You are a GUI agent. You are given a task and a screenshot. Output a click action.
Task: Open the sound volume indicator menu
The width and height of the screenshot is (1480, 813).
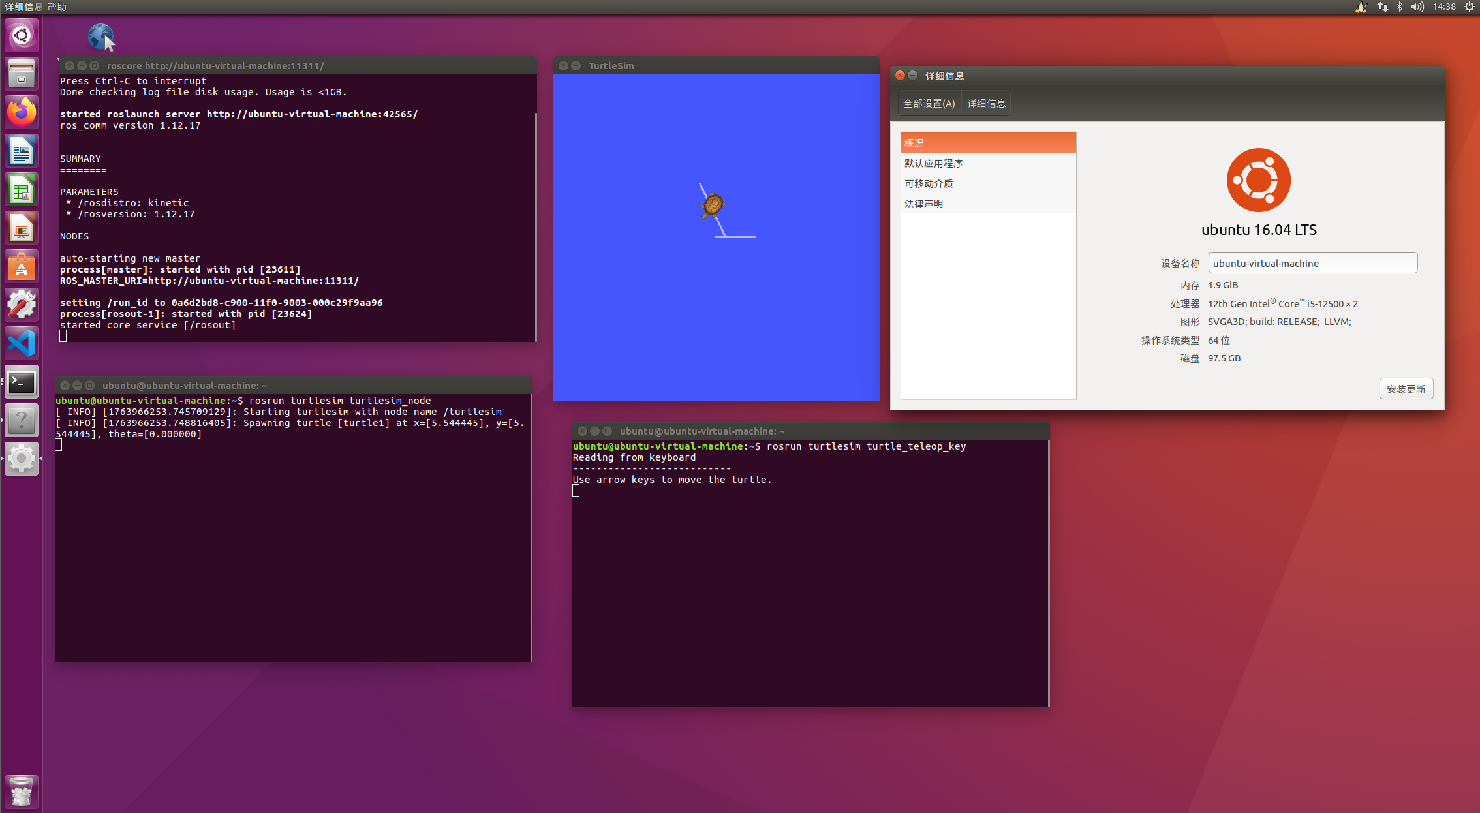(1417, 7)
